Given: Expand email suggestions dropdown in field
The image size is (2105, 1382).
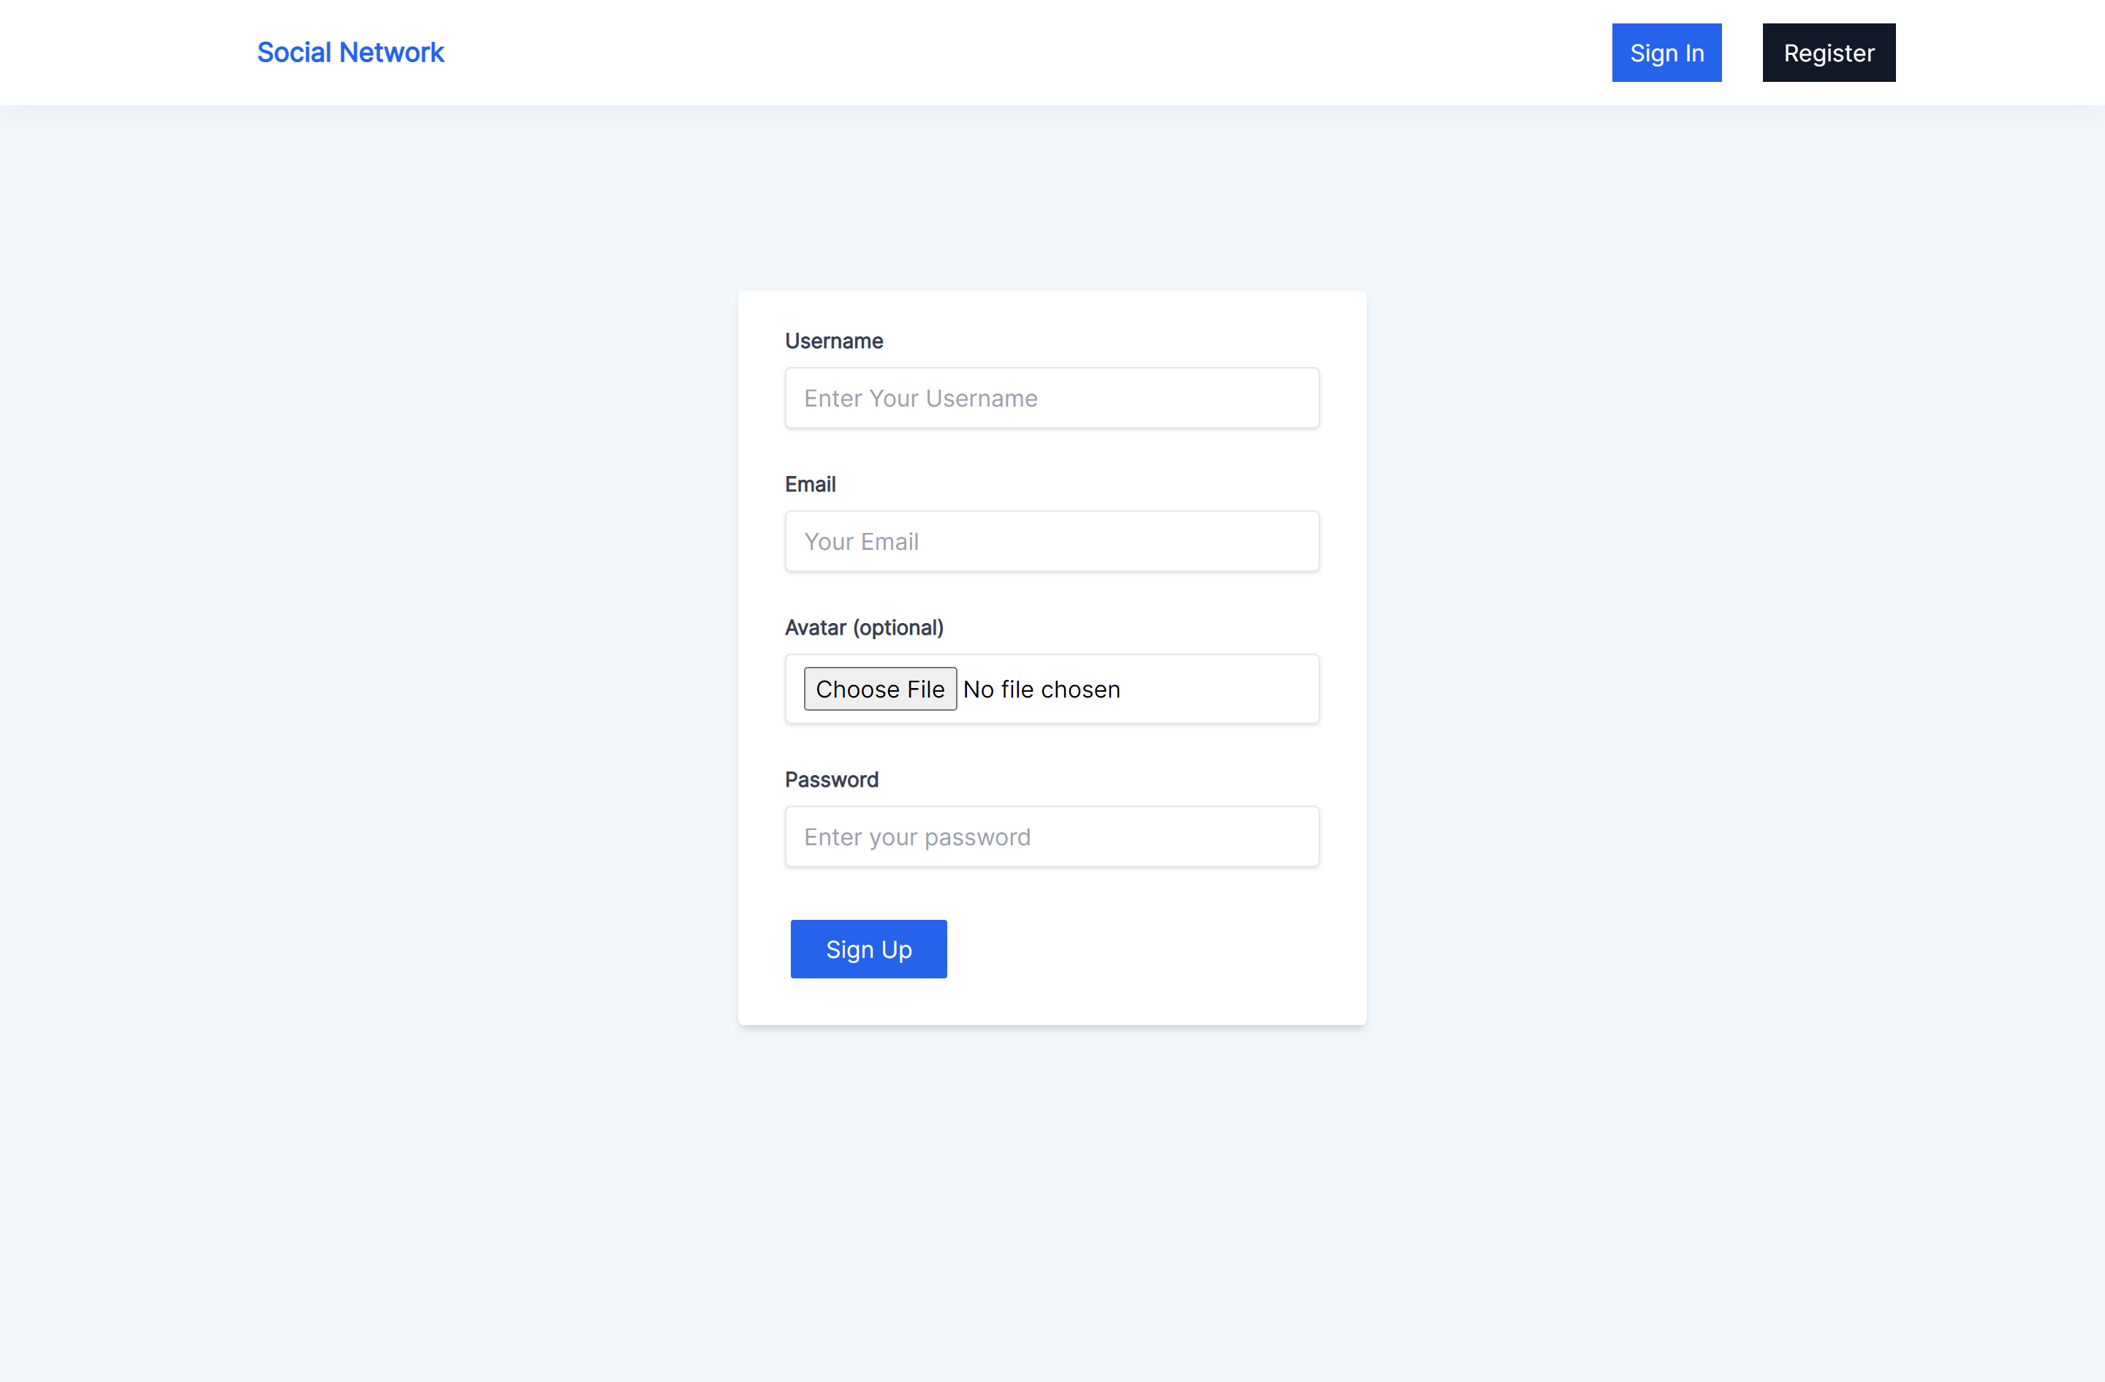Looking at the screenshot, I should pos(1052,540).
